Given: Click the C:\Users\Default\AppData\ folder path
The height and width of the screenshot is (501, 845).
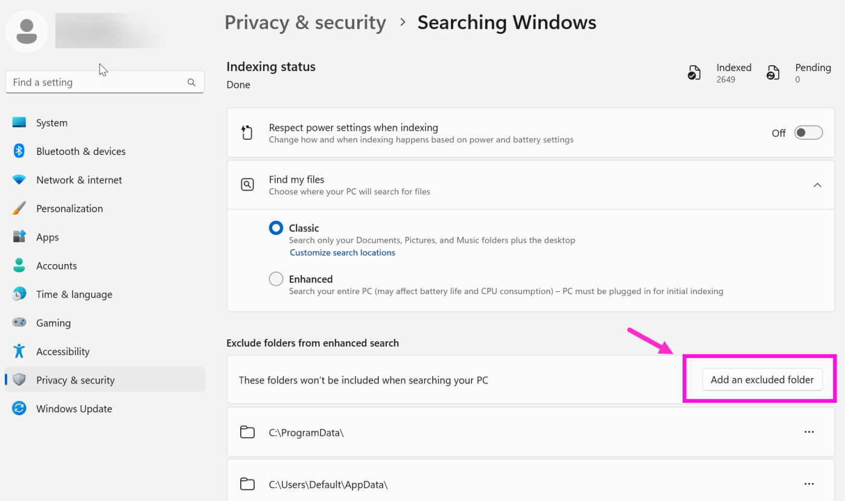Looking at the screenshot, I should click(328, 484).
